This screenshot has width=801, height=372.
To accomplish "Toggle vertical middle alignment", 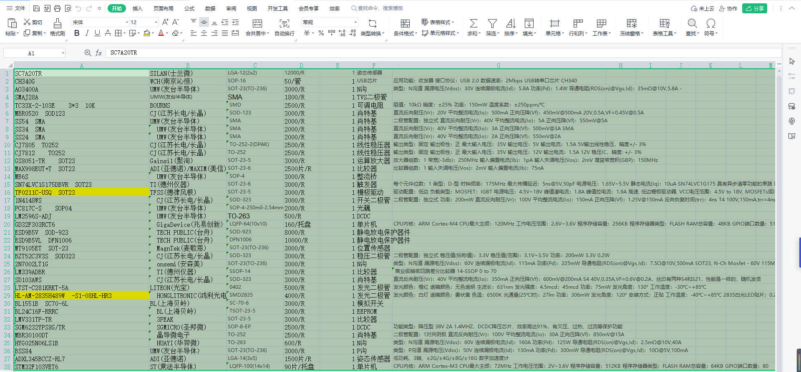I will (204, 22).
